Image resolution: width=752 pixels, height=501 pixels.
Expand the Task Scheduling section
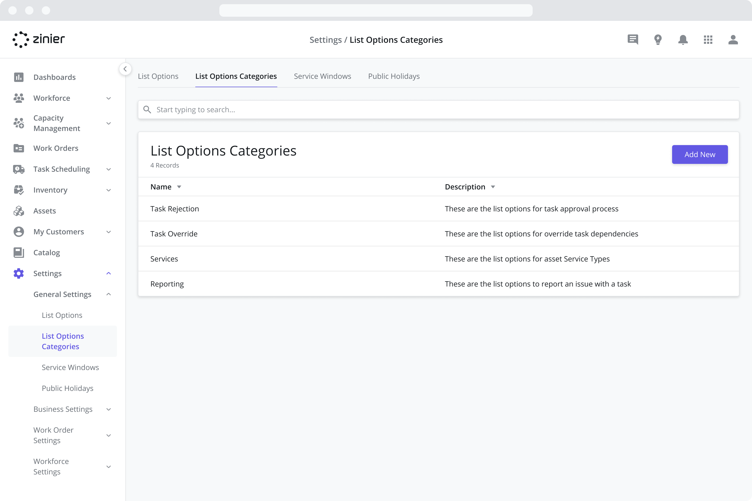point(108,169)
